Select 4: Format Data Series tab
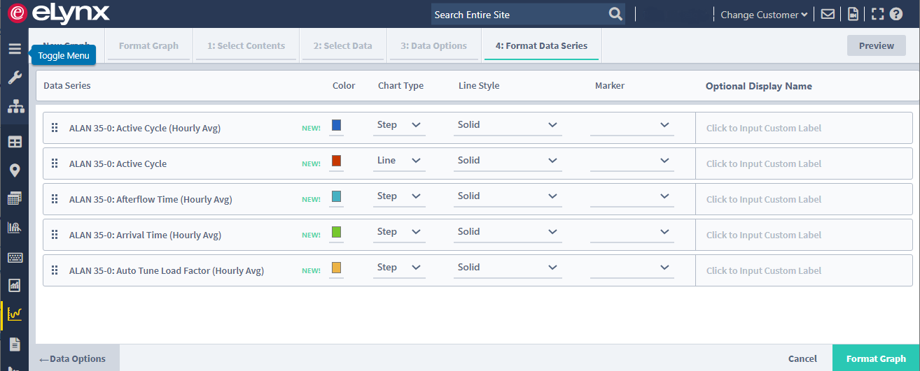The image size is (920, 371). pyautogui.click(x=541, y=46)
